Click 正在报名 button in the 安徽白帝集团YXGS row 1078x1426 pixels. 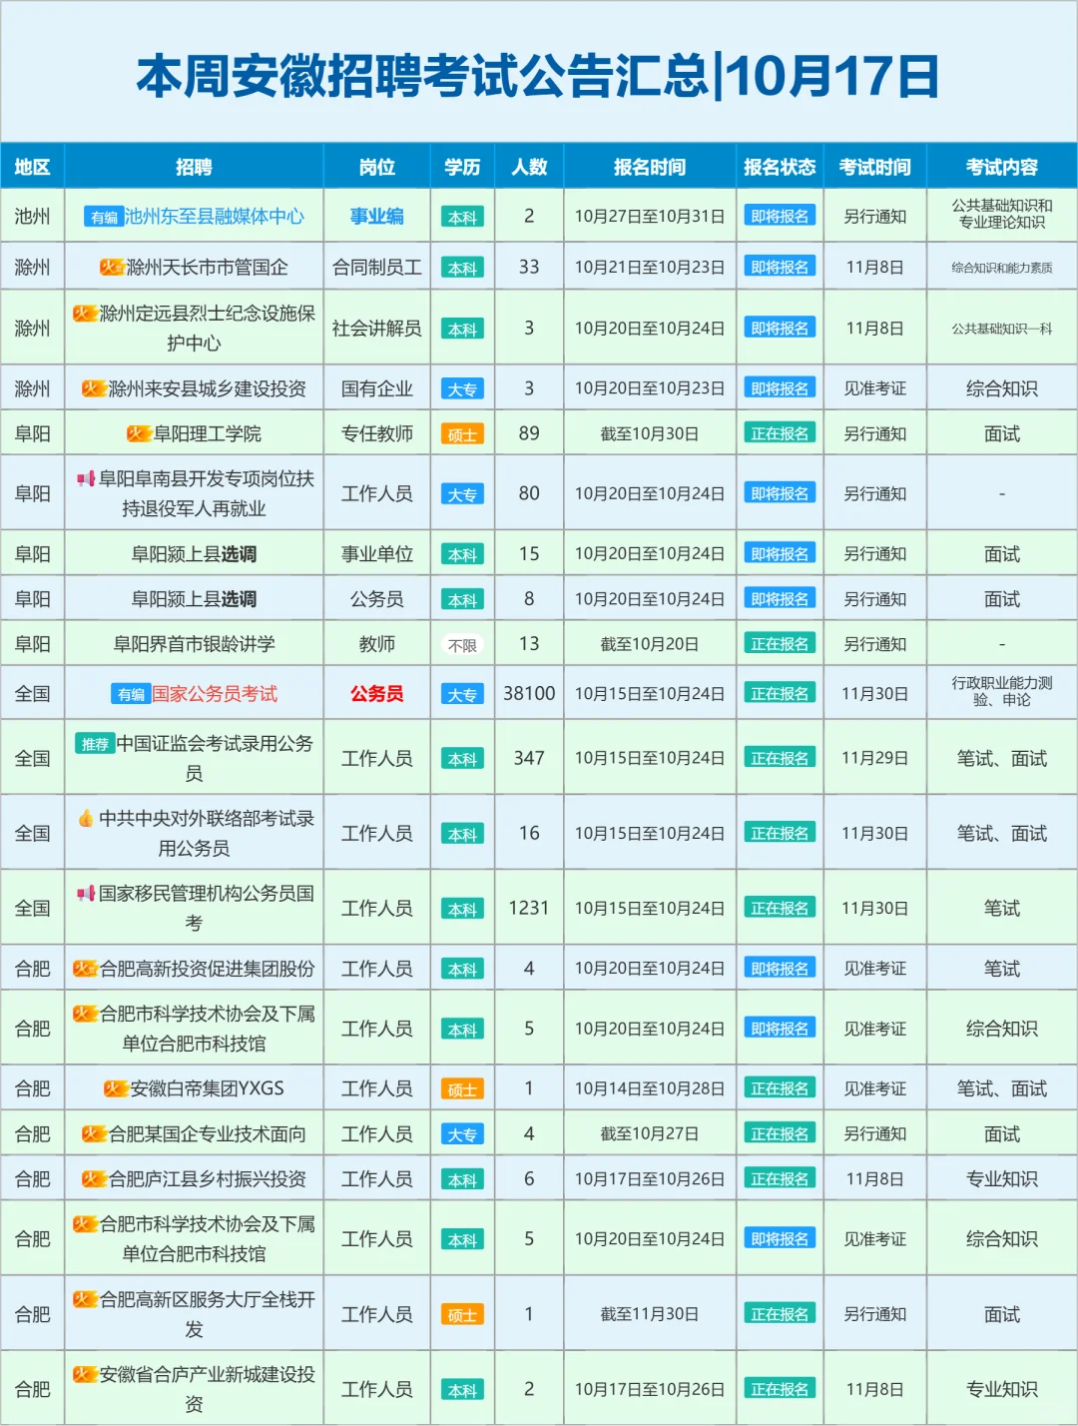780,1088
